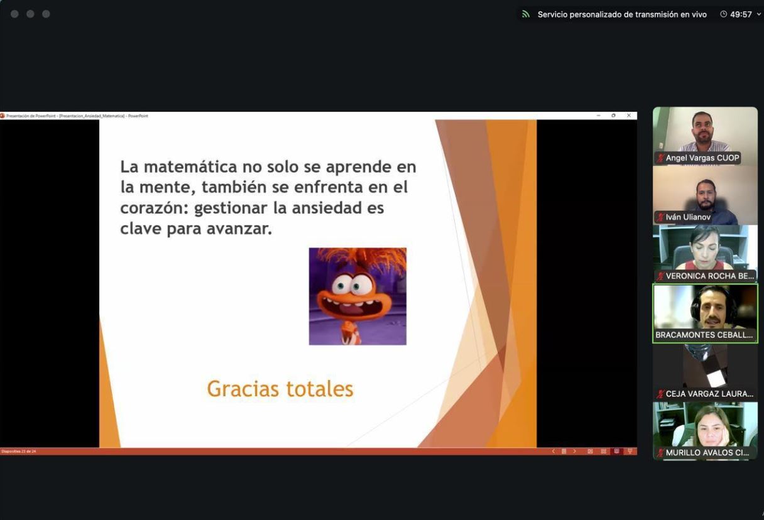Image resolution: width=764 pixels, height=520 pixels.
Task: Select the MURILLO AVALOS participant video tile
Action: pyautogui.click(x=705, y=425)
